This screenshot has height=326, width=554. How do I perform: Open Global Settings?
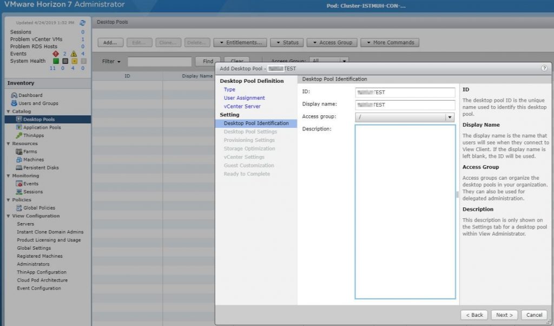tap(34, 248)
